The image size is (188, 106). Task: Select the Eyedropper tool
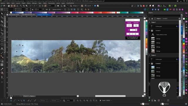point(2,69)
